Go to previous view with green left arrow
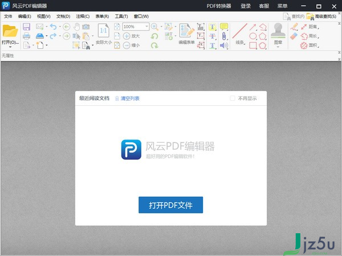 (67, 27)
